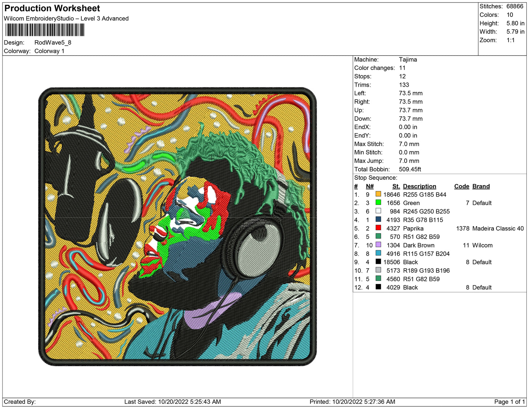Select the Total Bobbin value "509.45ft"

(x=410, y=169)
